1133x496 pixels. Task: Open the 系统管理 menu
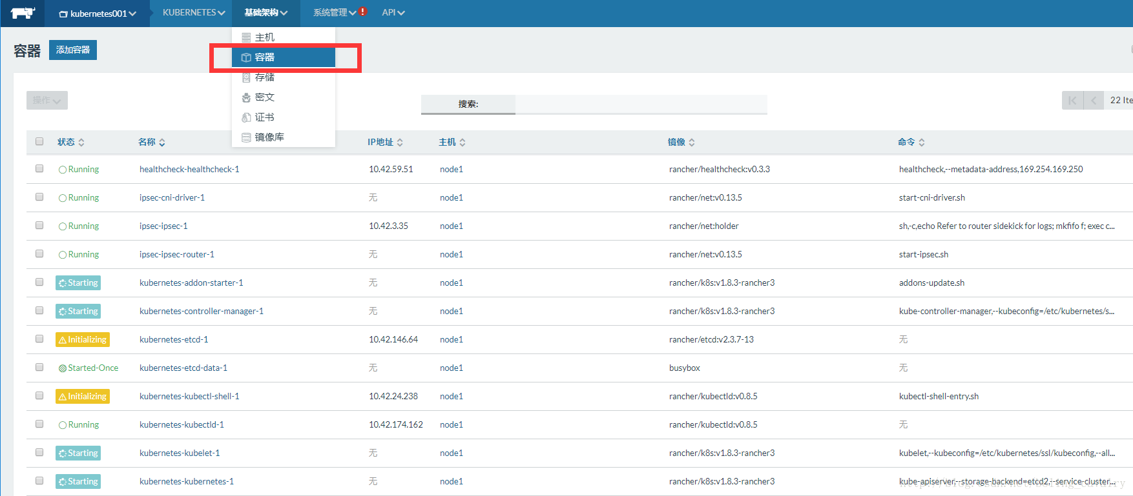pyautogui.click(x=335, y=13)
